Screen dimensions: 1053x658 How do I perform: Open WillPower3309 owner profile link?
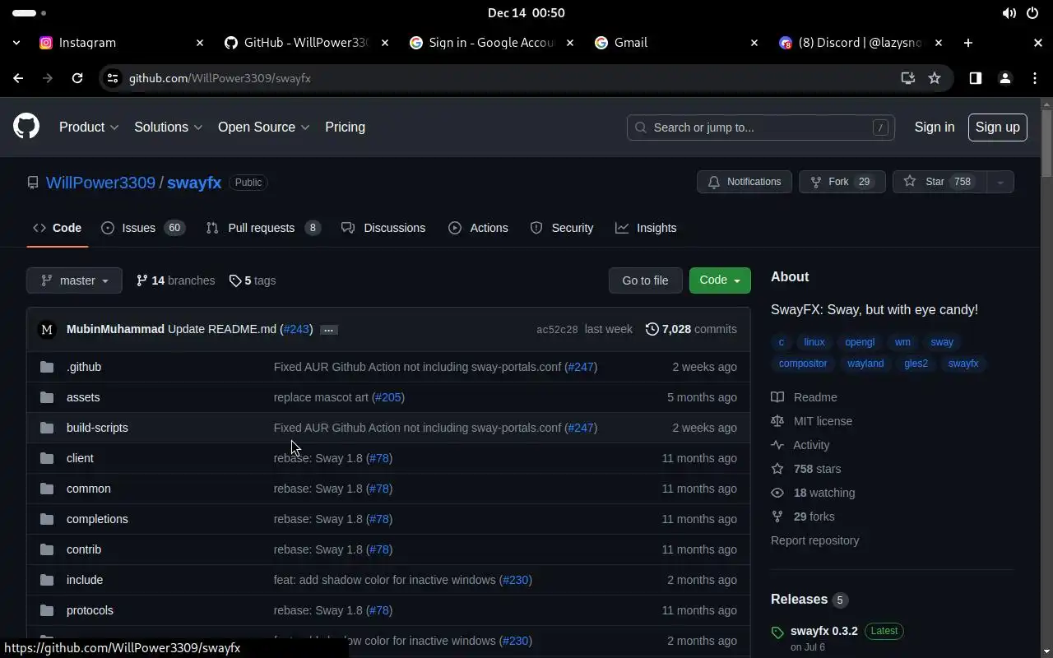[x=100, y=183]
